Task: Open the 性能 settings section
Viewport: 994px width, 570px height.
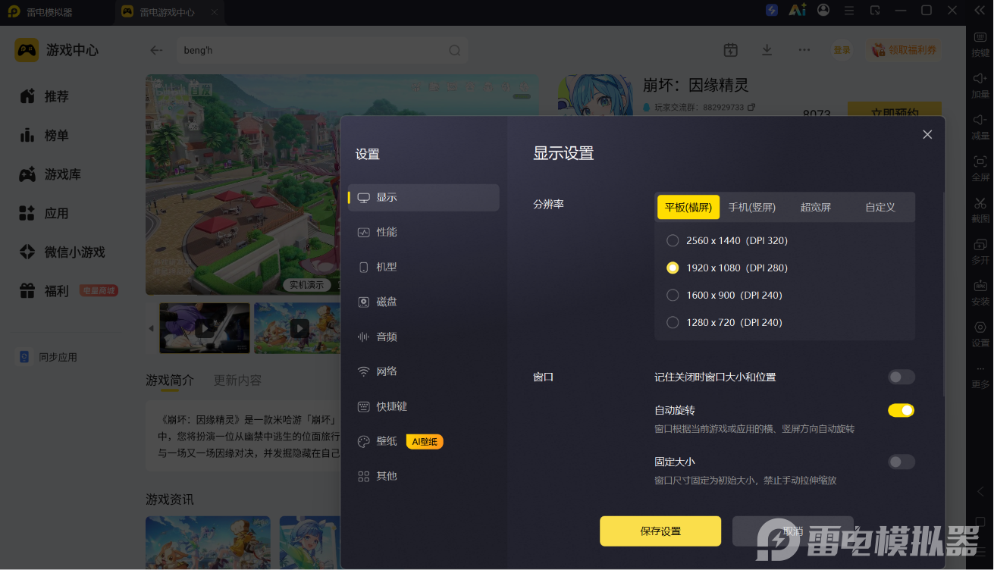Action: point(423,232)
